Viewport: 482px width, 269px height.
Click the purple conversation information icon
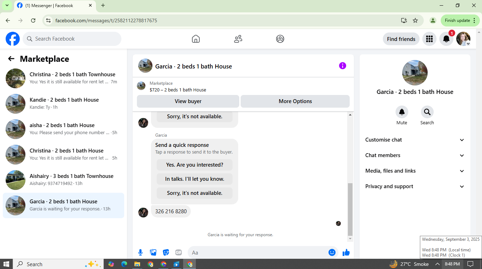[343, 66]
